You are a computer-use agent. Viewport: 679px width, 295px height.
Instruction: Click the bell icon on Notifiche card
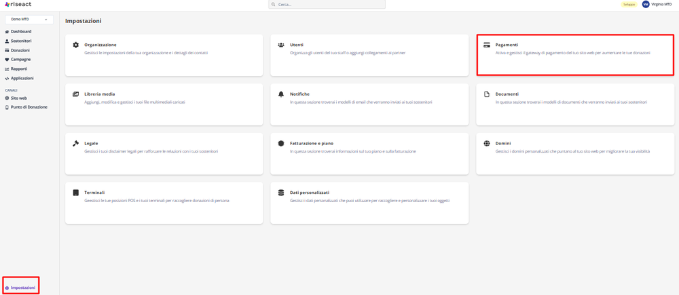pyautogui.click(x=281, y=94)
